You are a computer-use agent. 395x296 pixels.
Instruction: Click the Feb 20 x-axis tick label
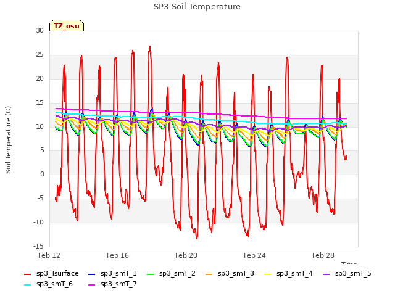point(186,255)
